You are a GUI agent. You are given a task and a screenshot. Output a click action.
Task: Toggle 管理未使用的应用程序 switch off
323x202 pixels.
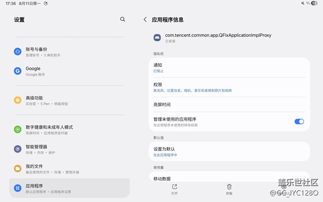[x=299, y=121]
